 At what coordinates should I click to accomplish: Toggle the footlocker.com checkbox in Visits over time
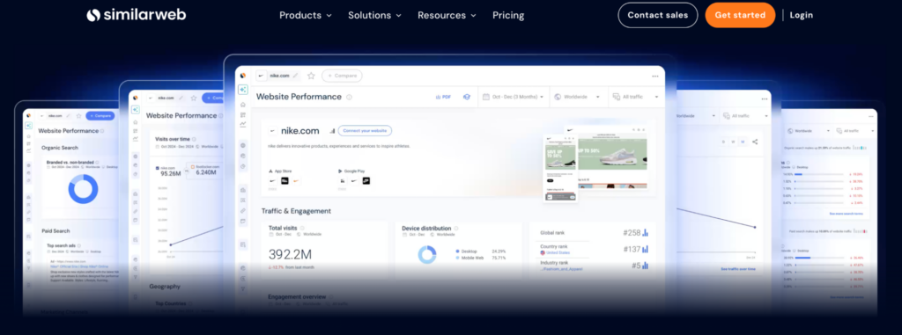coord(192,167)
